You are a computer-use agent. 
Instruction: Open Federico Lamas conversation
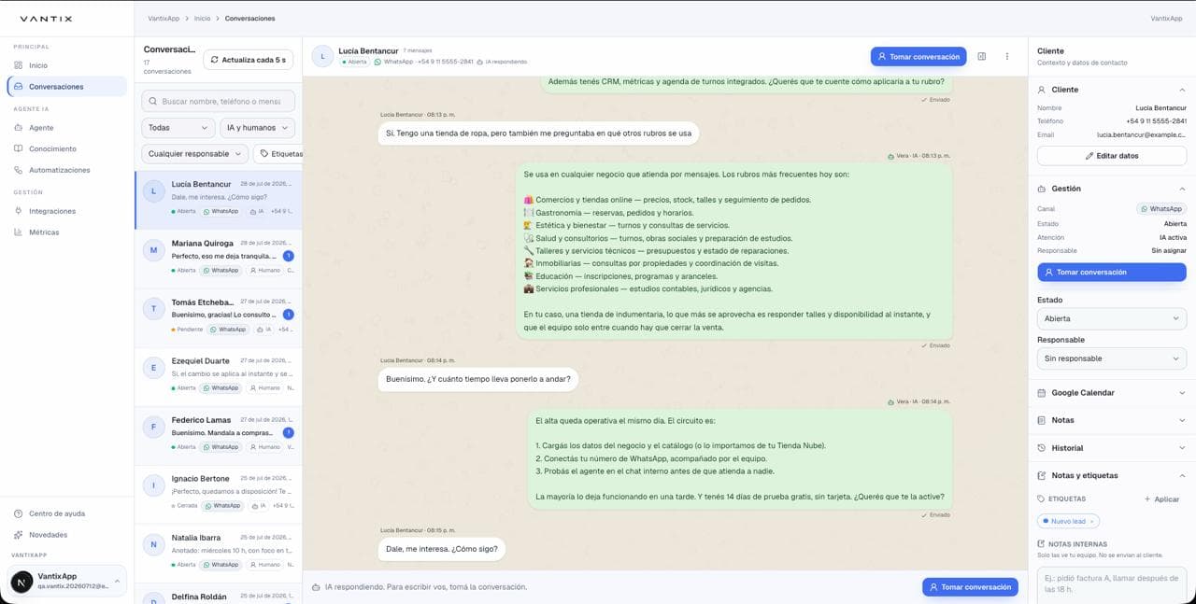[219, 435]
